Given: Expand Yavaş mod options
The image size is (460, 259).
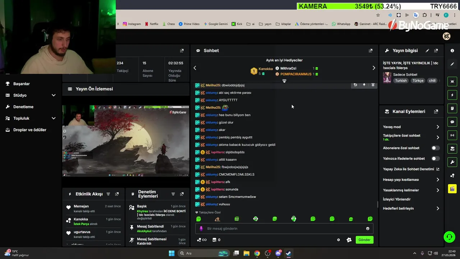Looking at the screenshot, I should [438, 127].
